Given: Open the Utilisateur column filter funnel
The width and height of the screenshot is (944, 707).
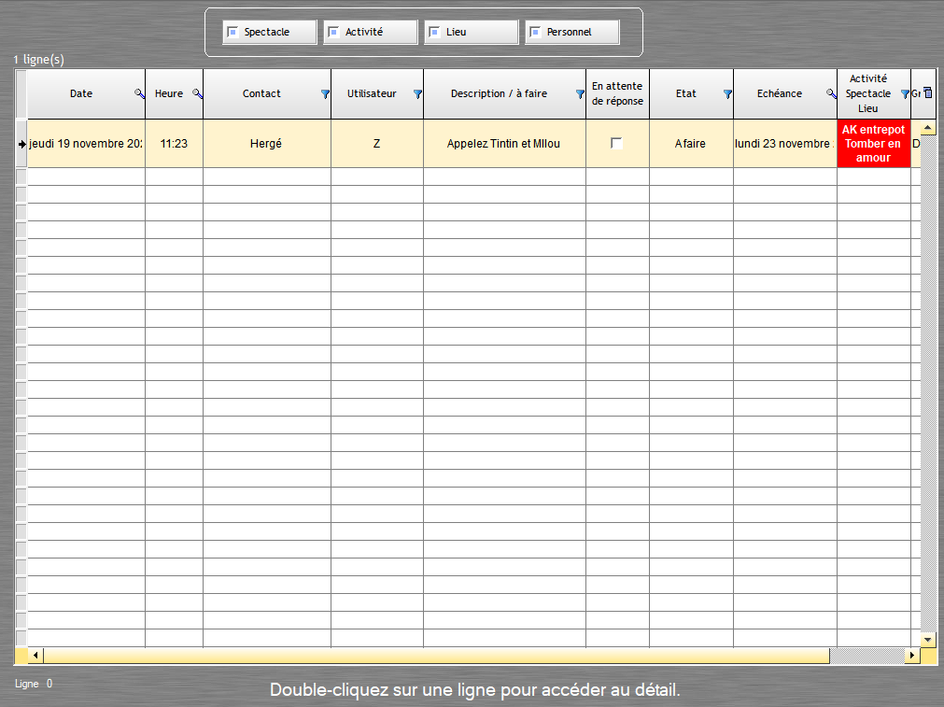Looking at the screenshot, I should point(417,93).
